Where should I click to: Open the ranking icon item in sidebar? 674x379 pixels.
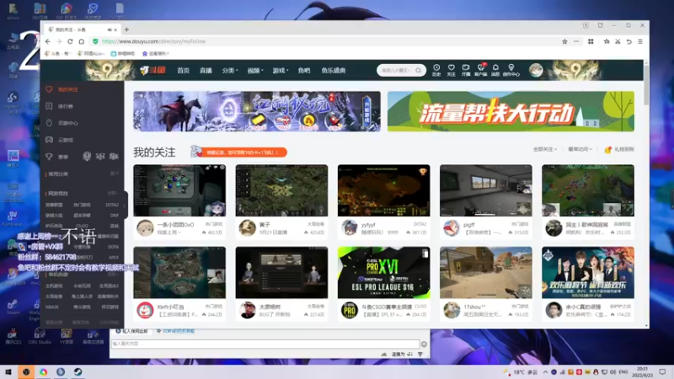[60, 106]
